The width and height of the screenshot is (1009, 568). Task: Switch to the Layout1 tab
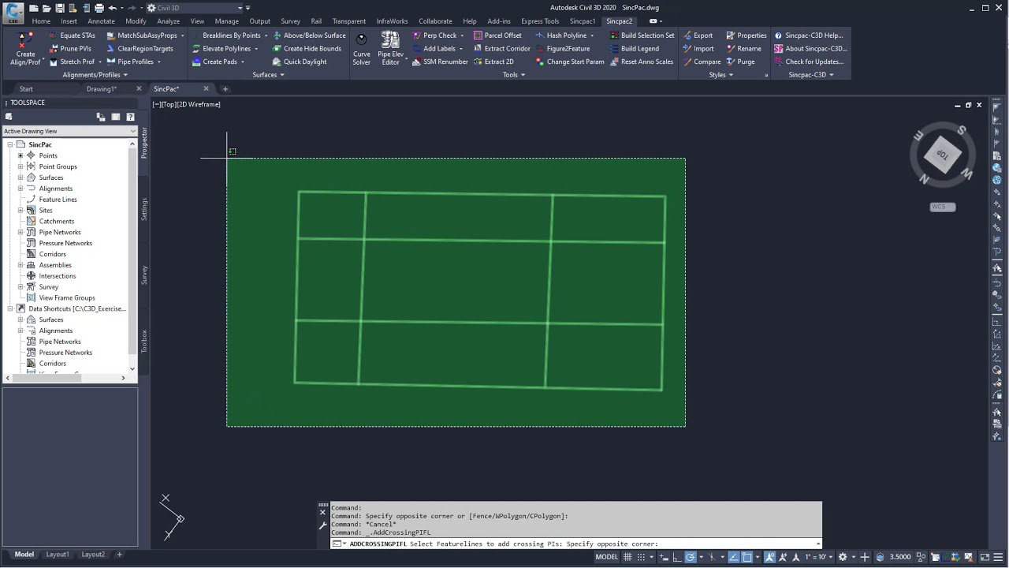(x=58, y=555)
